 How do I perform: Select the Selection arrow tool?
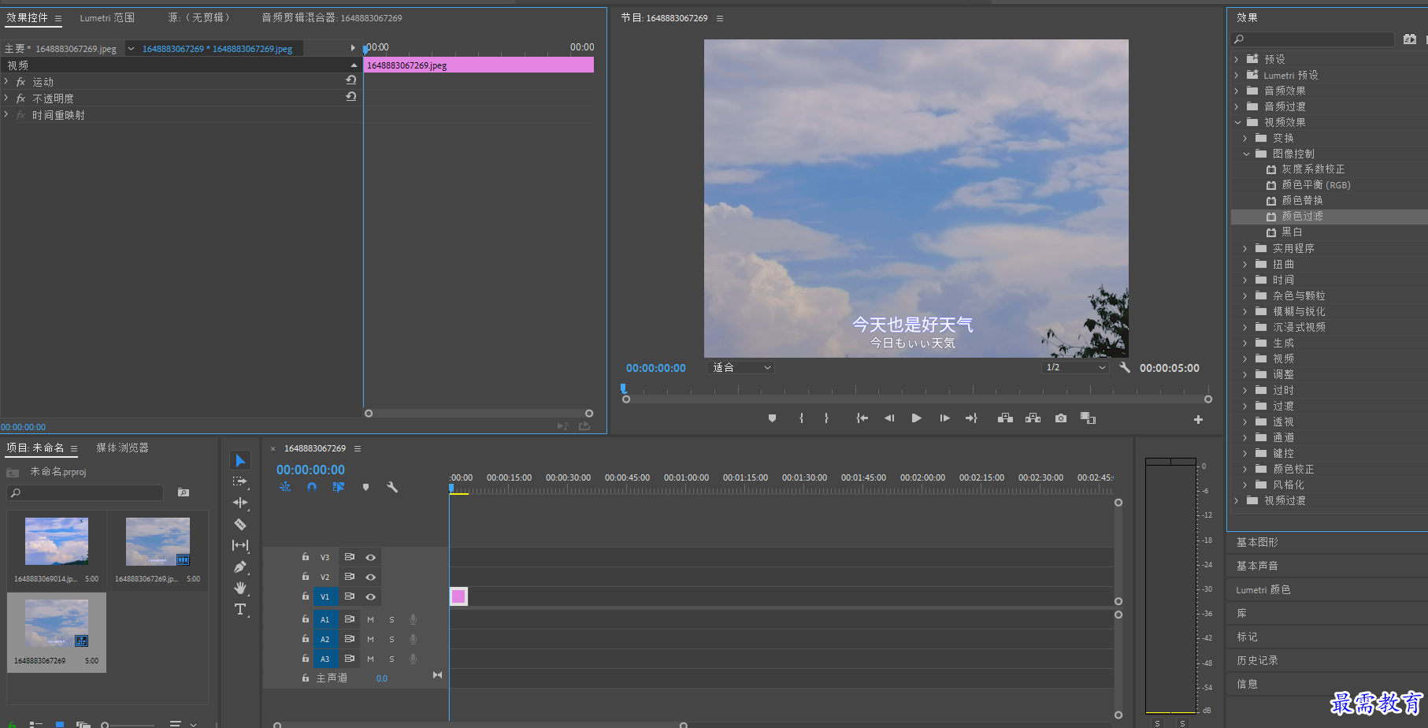point(240,460)
